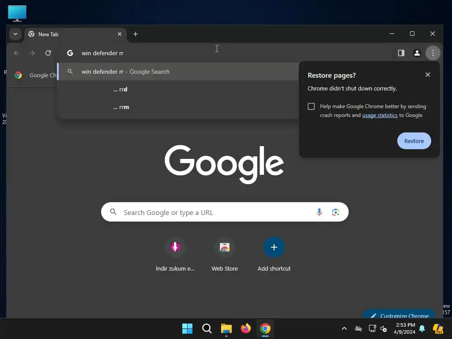Image resolution: width=452 pixels, height=339 pixels.
Task: Open the Windows taskbar search
Action: click(207, 328)
